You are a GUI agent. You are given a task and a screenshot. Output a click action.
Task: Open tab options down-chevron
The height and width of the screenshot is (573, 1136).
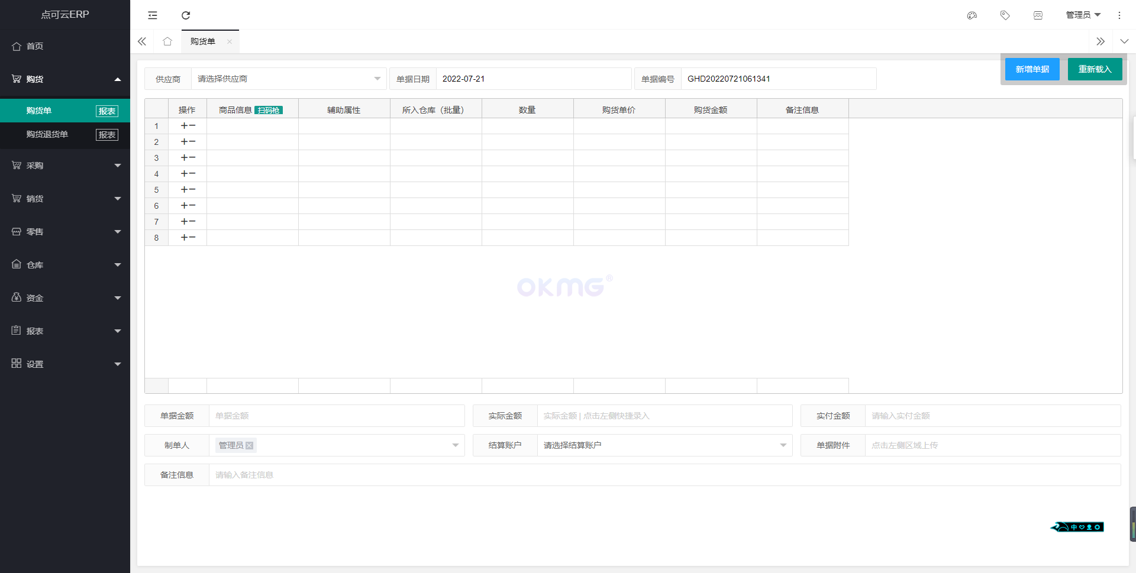(1124, 41)
